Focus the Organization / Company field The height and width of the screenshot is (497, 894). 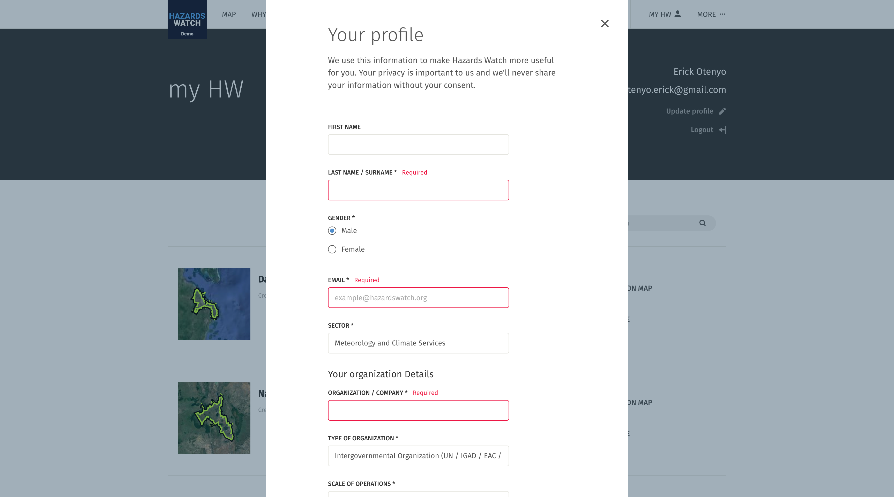(x=418, y=410)
